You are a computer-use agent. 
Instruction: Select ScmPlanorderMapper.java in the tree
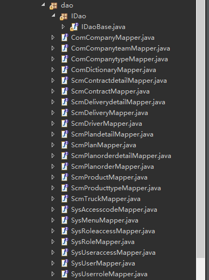click(113, 167)
